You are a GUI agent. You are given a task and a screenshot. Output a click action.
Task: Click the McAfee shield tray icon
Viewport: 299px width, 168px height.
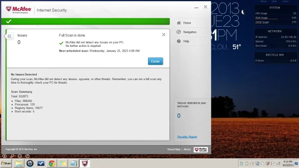[x=268, y=164]
